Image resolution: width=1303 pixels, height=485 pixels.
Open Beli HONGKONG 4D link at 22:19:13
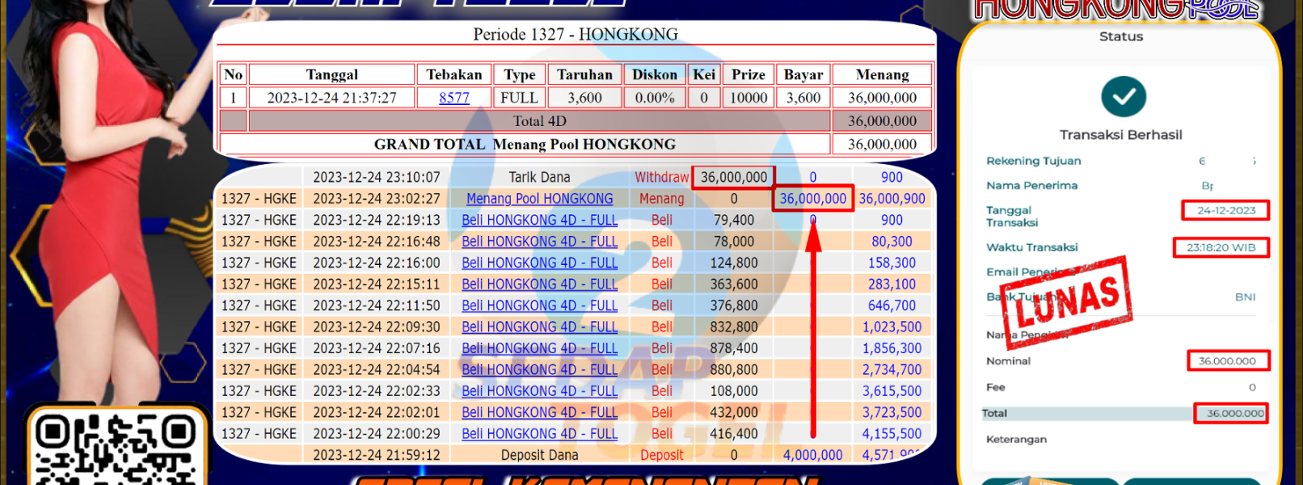[x=539, y=220]
